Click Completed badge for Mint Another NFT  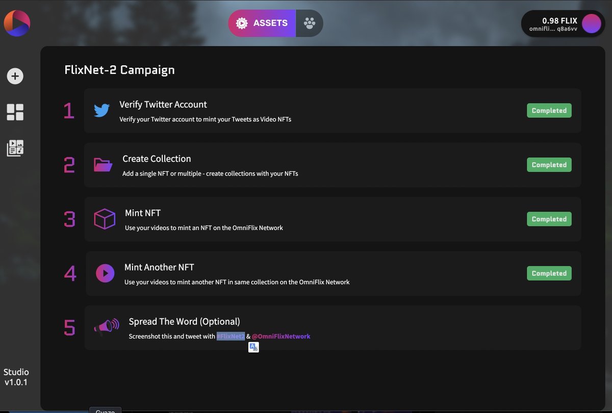tap(549, 273)
